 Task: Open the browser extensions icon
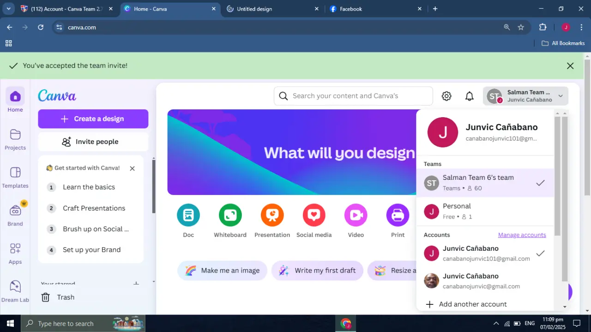click(543, 27)
